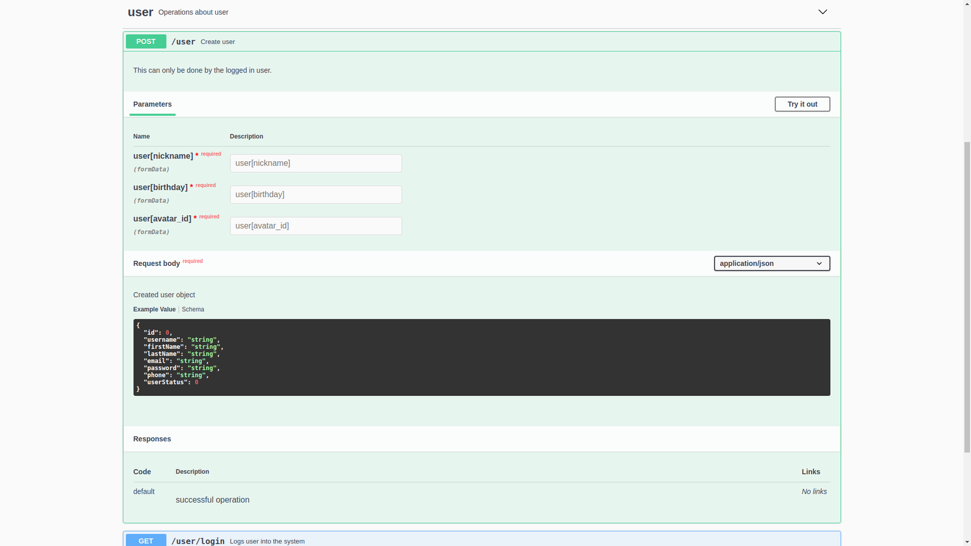Open the /user endpoint path link

183,42
